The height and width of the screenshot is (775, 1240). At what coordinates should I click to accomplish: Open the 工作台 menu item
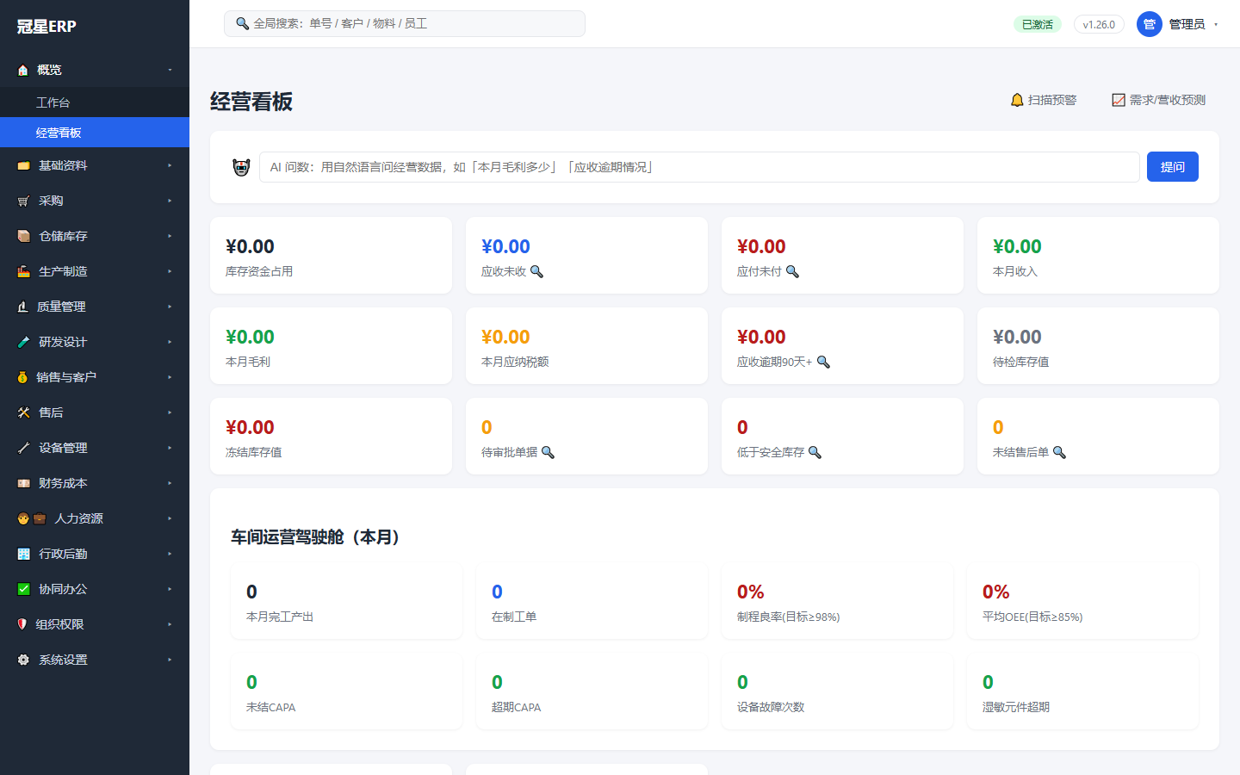[95, 102]
